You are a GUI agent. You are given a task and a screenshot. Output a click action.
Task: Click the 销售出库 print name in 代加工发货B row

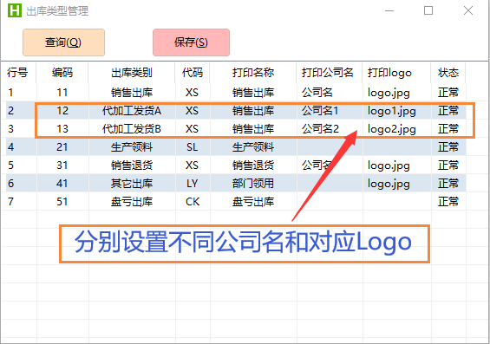(253, 128)
